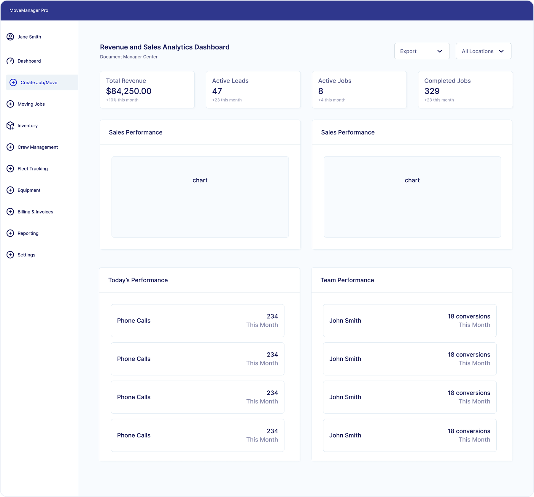Image resolution: width=534 pixels, height=497 pixels.
Task: Click the Dashboard gauge icon
Action: click(10, 61)
